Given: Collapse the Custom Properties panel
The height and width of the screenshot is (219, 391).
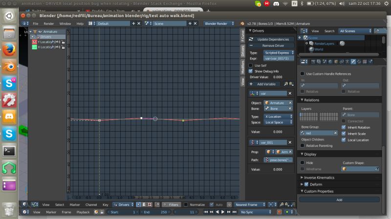Looking at the screenshot, I should click(x=319, y=191).
